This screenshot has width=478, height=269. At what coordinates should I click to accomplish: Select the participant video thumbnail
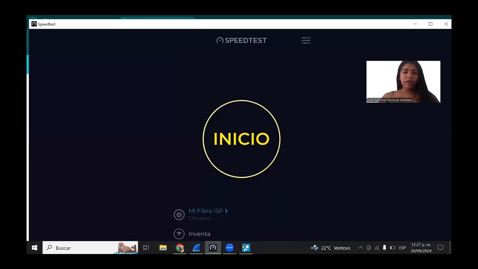point(403,81)
